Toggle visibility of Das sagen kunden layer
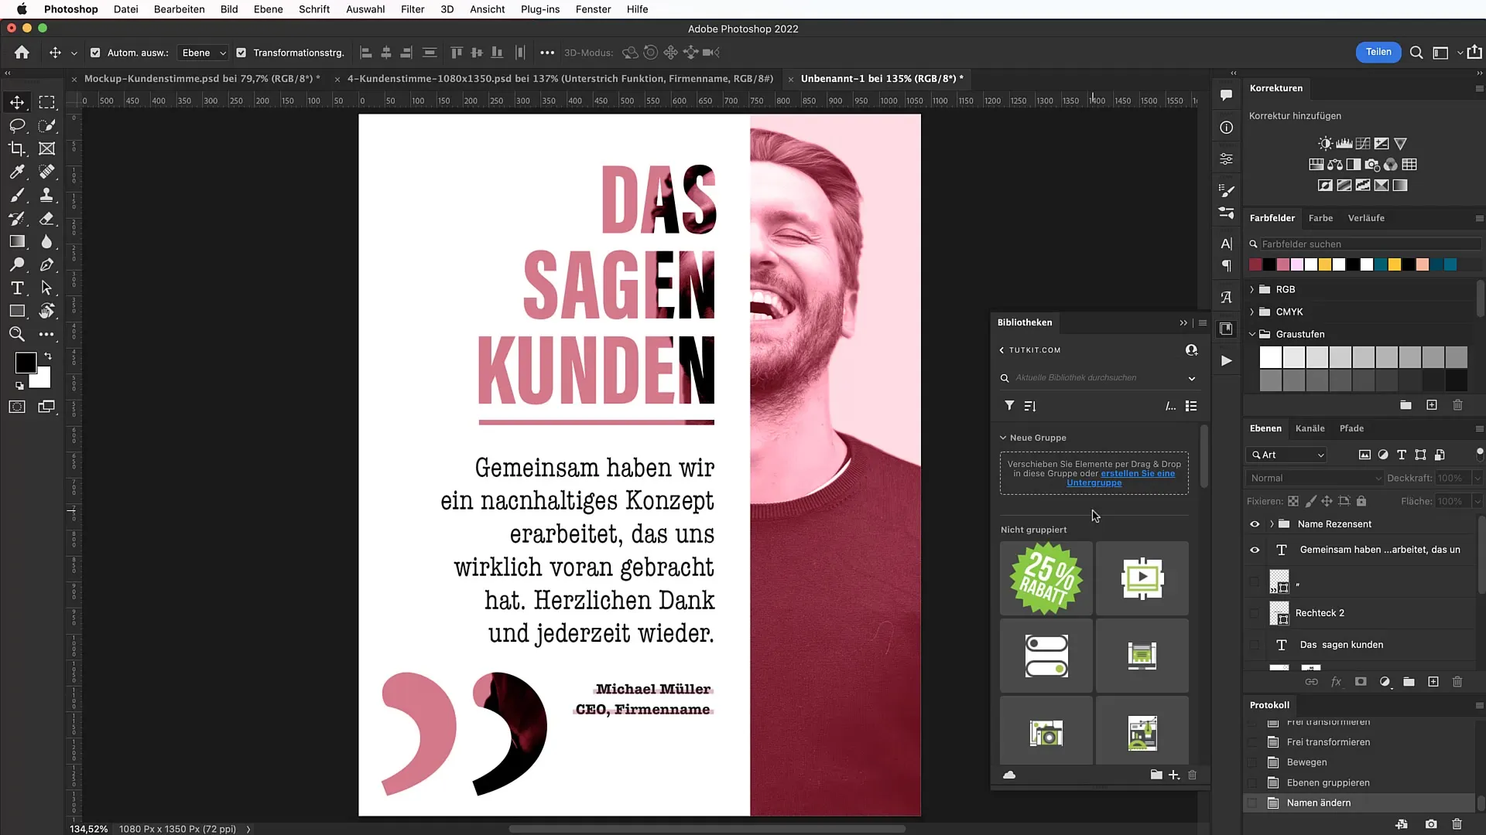The height and width of the screenshot is (835, 1486). [1255, 644]
